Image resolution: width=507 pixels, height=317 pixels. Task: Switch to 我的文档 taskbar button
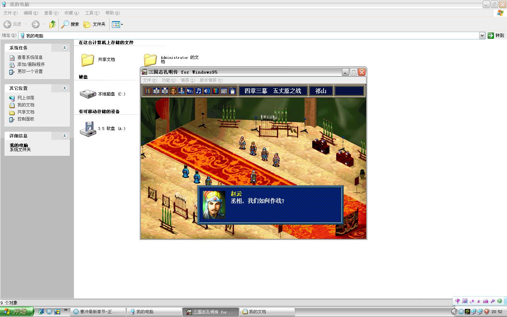click(267, 312)
